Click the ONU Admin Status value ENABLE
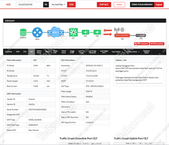 click(89, 97)
